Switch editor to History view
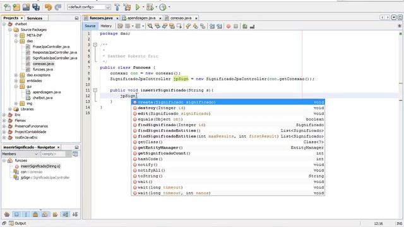The width and height of the screenshot is (404, 227). (106, 26)
